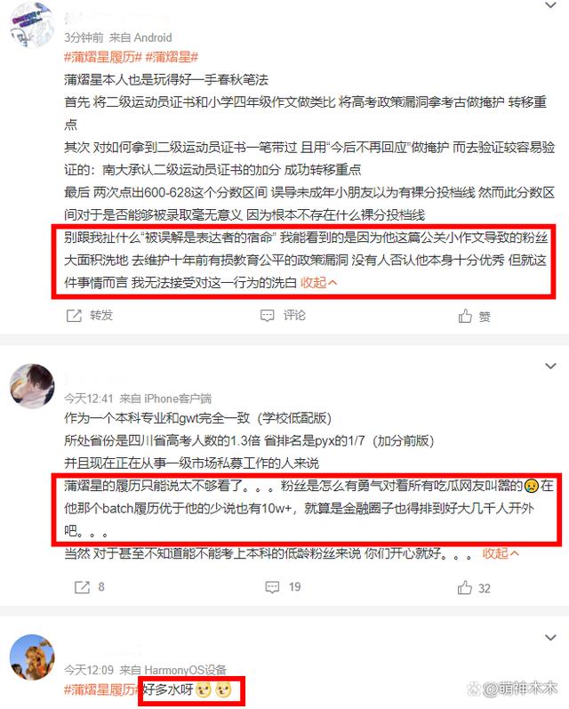Click the 今天12:09 timestamp
Screen dimensions: 569x709
pyautogui.click(x=89, y=670)
